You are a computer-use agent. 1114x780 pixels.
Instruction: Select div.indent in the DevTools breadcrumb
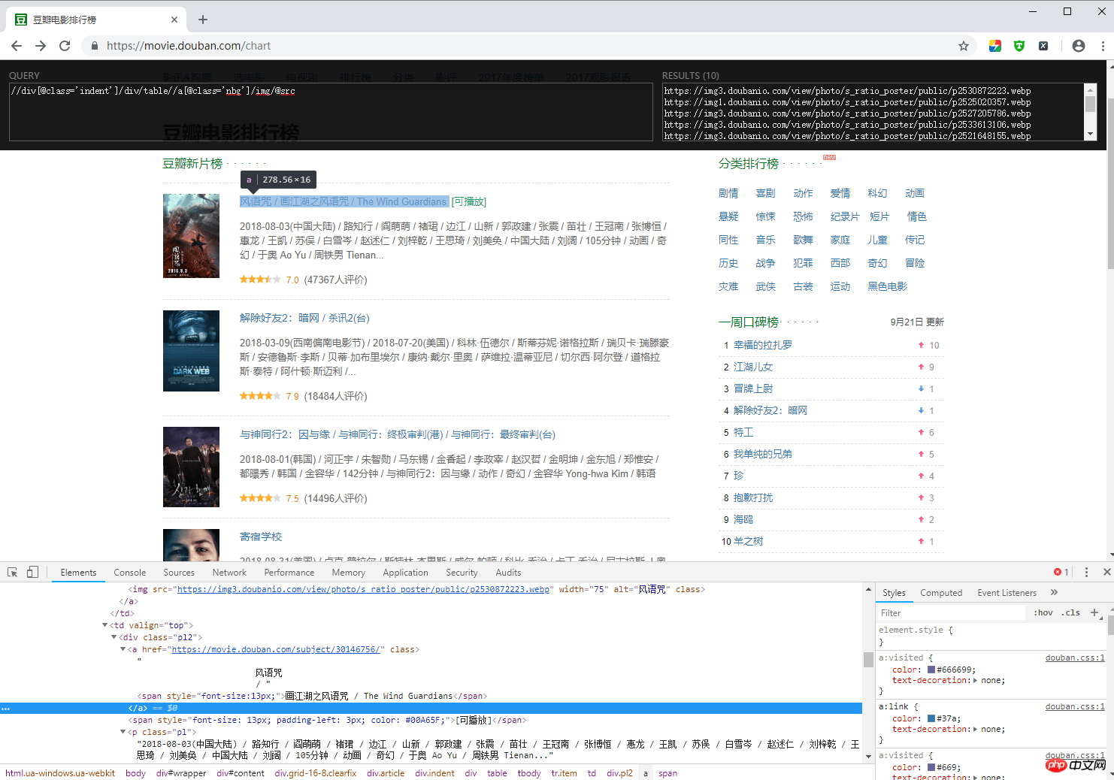click(434, 773)
